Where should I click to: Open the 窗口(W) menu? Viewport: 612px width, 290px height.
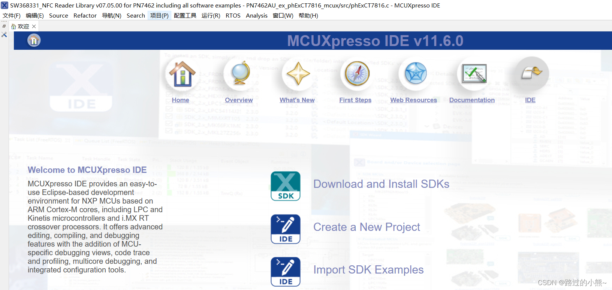tap(283, 15)
